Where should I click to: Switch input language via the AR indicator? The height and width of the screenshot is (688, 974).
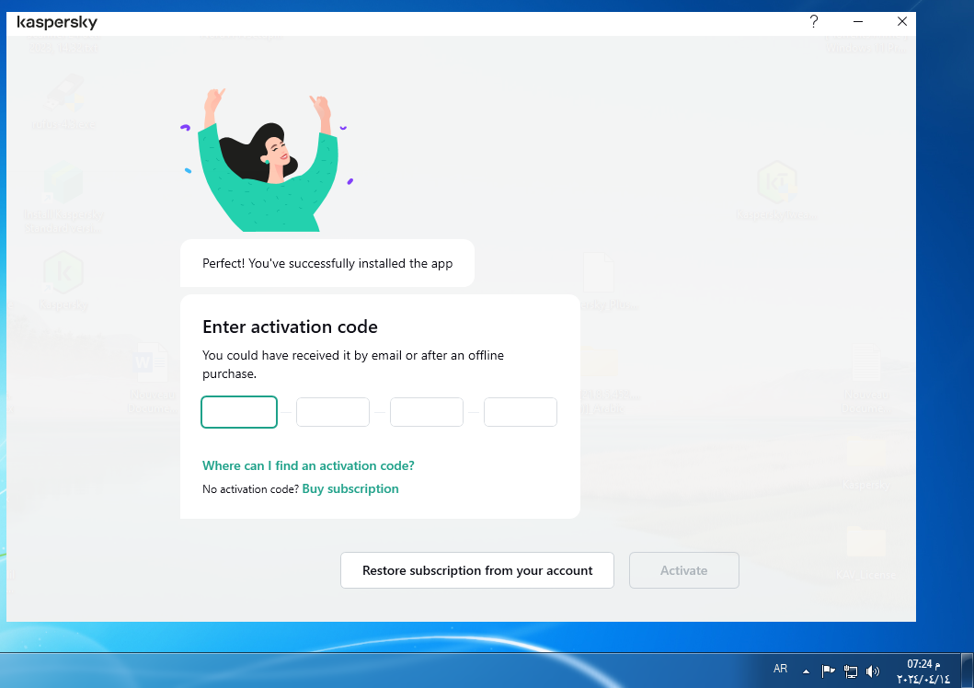780,669
